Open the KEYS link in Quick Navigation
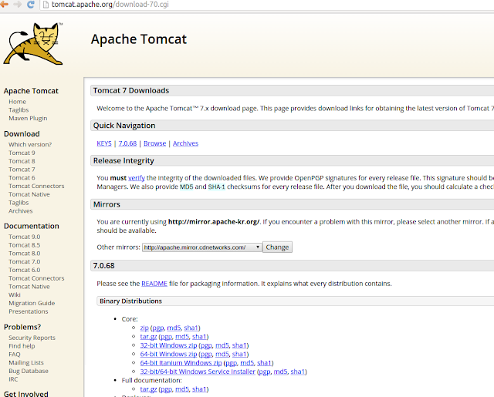The width and height of the screenshot is (494, 397). pos(104,143)
